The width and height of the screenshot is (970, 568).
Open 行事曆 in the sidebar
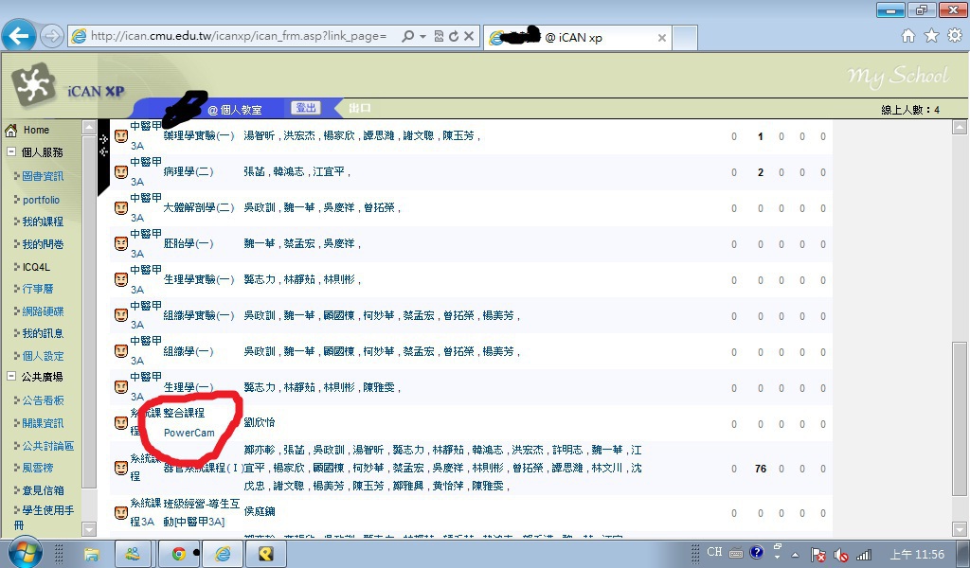coord(38,289)
